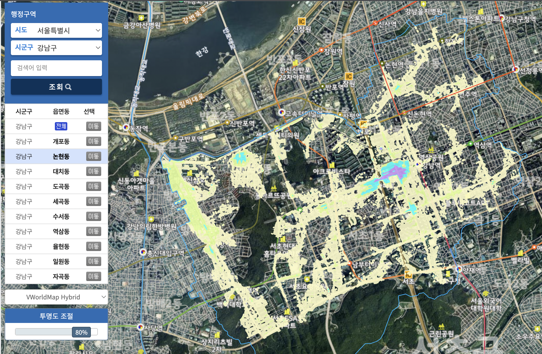Click the 신반포역 station marker on the map
Screen dimensions: 542x354
coord(227,123)
